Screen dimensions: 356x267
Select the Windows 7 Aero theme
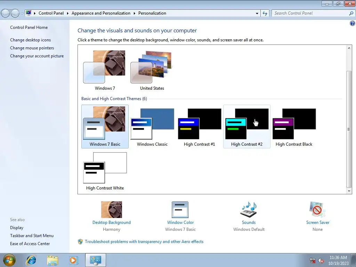click(105, 70)
